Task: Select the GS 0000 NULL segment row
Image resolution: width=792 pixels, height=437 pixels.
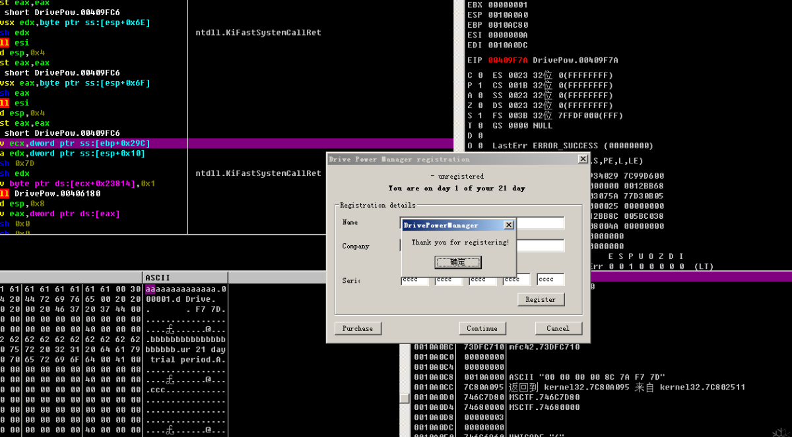Action: [x=523, y=125]
